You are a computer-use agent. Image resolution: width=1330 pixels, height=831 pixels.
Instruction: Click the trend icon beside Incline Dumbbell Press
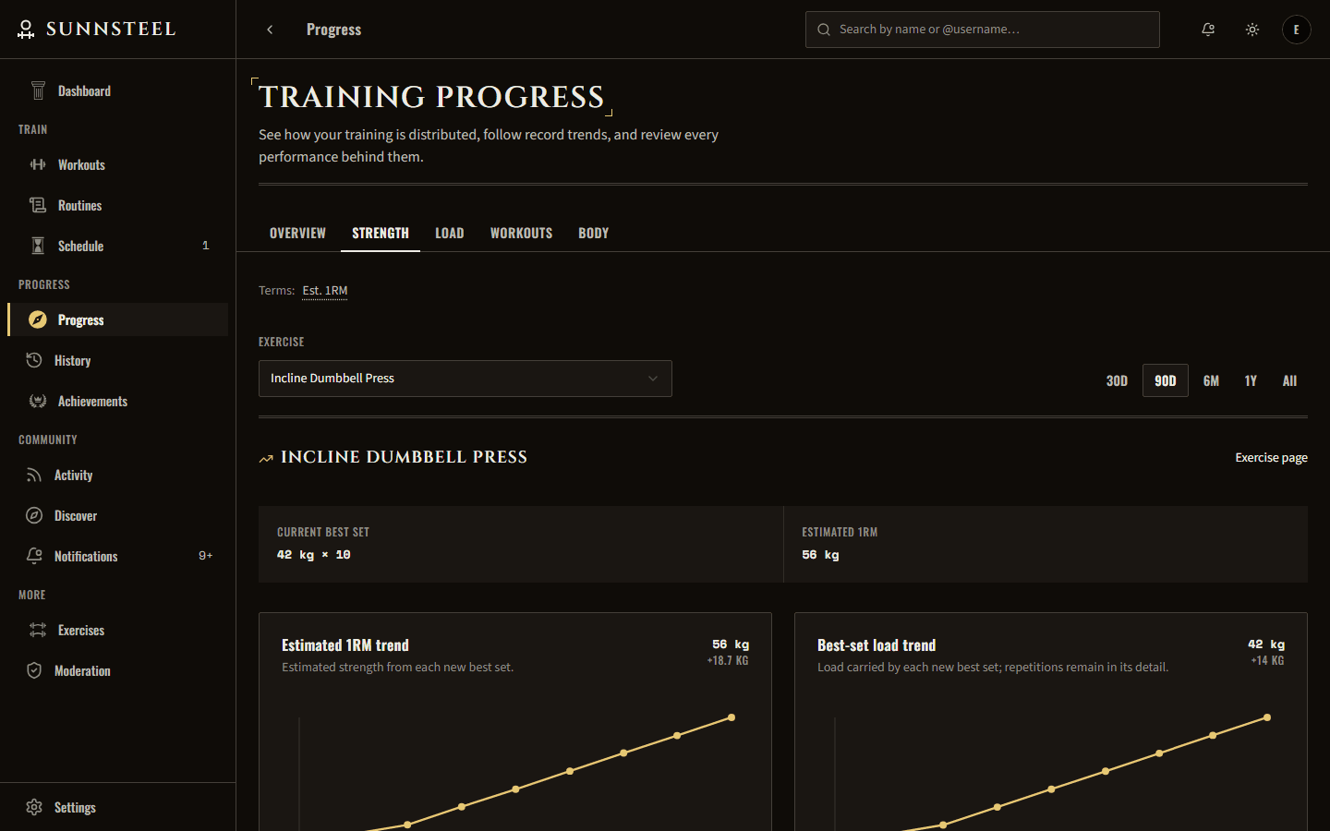[x=266, y=458]
